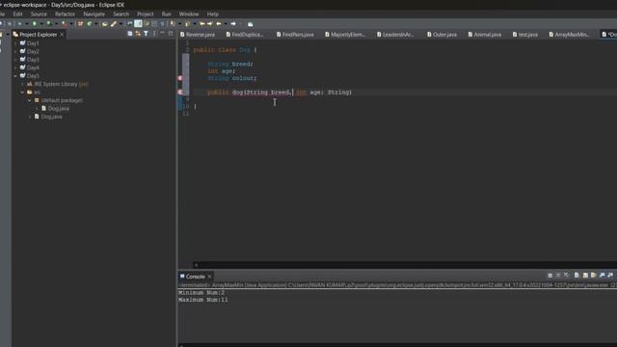The image size is (617, 347).
Task: Switch to the FindPairs.java tab
Action: (295, 35)
